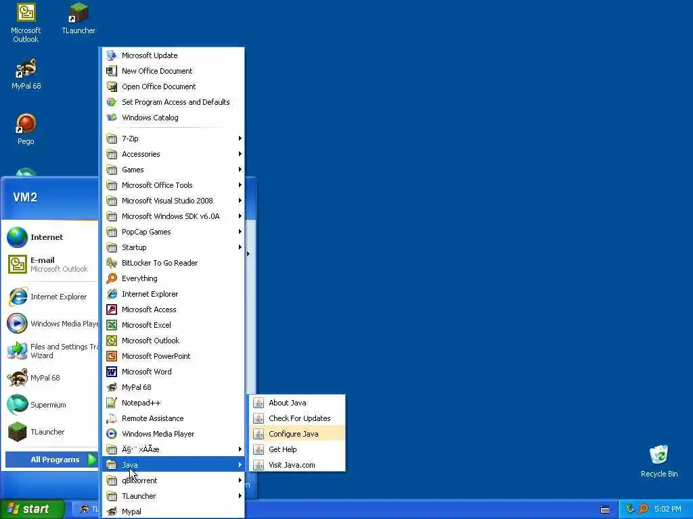Launch TLauncher from Start menu left pane
This screenshot has width=693, height=519.
pos(51,432)
